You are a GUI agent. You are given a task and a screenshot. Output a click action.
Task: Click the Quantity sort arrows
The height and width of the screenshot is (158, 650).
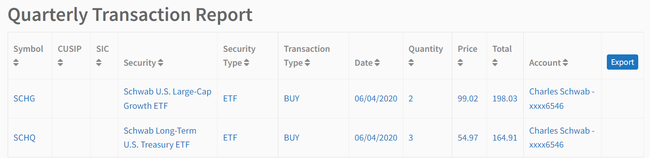pyautogui.click(x=411, y=63)
